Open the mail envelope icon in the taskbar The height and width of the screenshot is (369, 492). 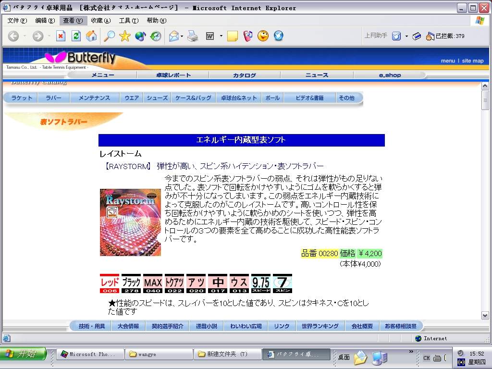pyautogui.click(x=361, y=357)
